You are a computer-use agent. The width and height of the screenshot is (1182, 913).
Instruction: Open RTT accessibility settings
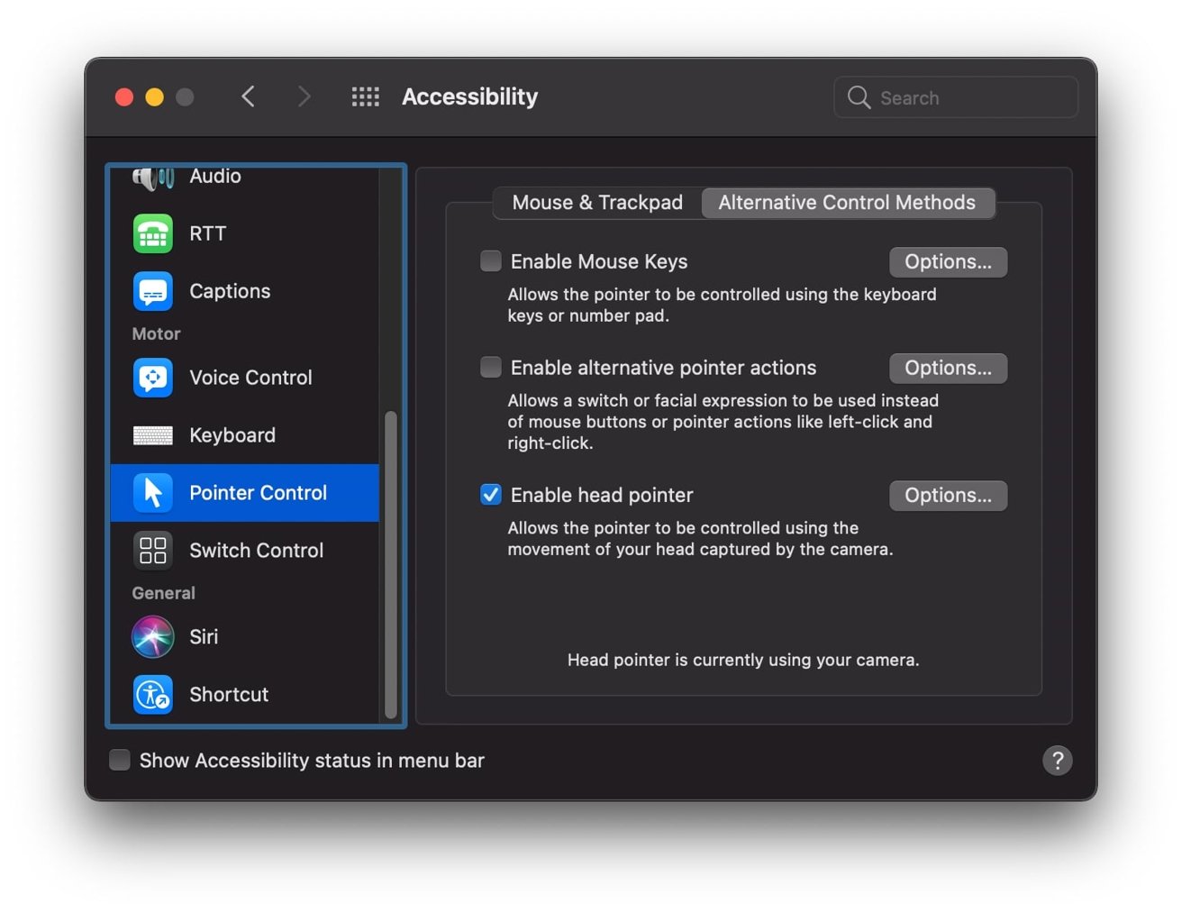(152, 233)
